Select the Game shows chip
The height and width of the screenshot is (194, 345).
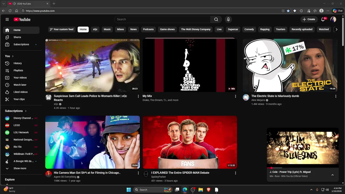click(x=167, y=29)
